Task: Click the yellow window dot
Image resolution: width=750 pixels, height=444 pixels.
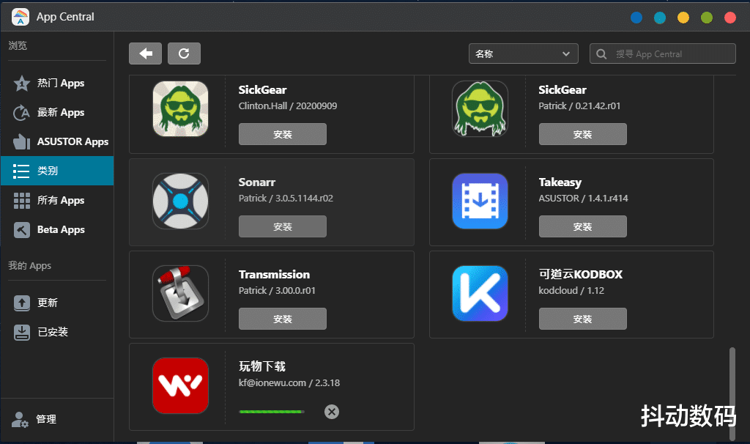Action: (x=683, y=18)
